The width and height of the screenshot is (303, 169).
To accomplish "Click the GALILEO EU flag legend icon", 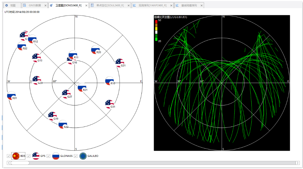I will tap(83, 156).
